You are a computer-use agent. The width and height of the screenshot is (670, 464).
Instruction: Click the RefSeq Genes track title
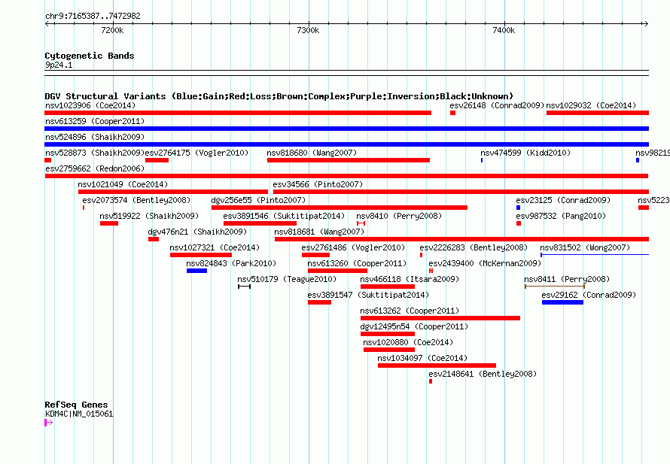[77, 405]
